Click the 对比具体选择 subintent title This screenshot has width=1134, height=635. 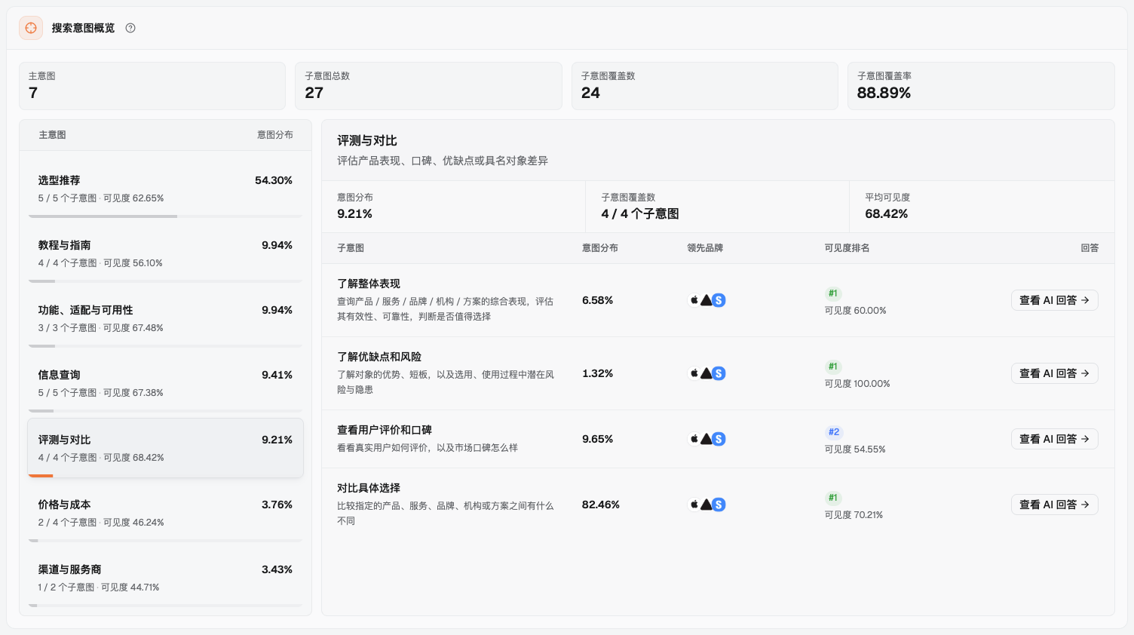[369, 488]
